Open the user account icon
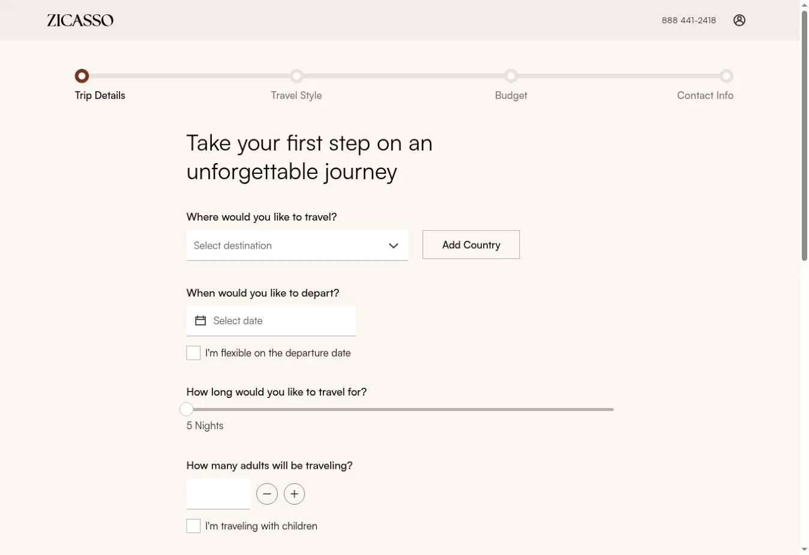The height and width of the screenshot is (555, 809). tap(739, 20)
